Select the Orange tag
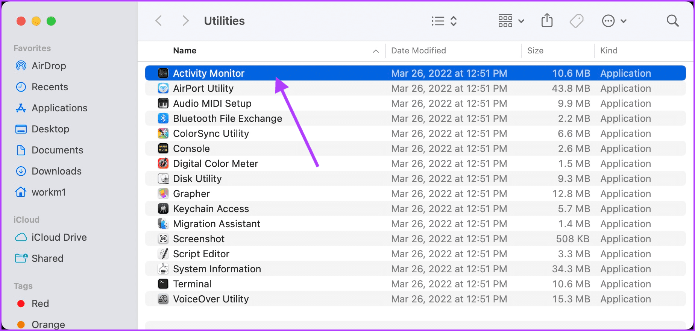 [41, 324]
